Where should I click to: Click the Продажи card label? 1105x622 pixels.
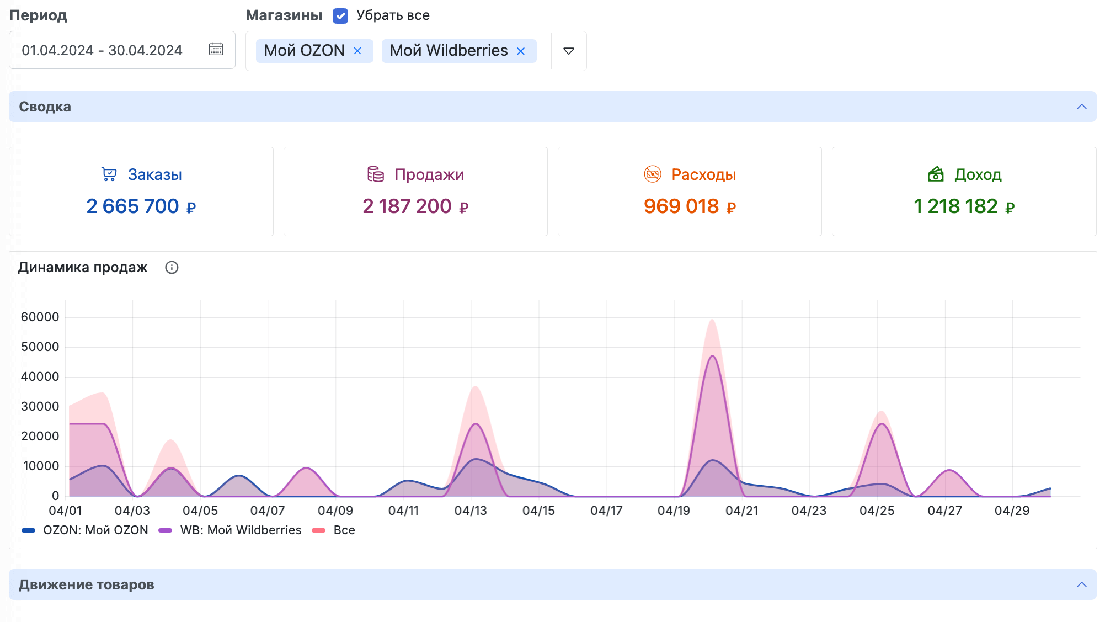(429, 174)
